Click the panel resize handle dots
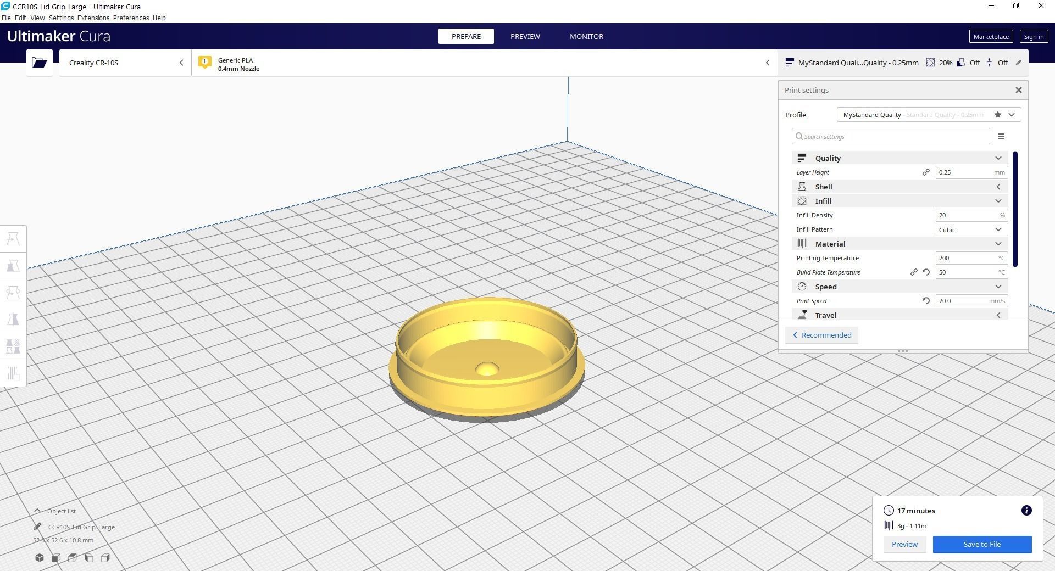1055x571 pixels. tap(902, 351)
